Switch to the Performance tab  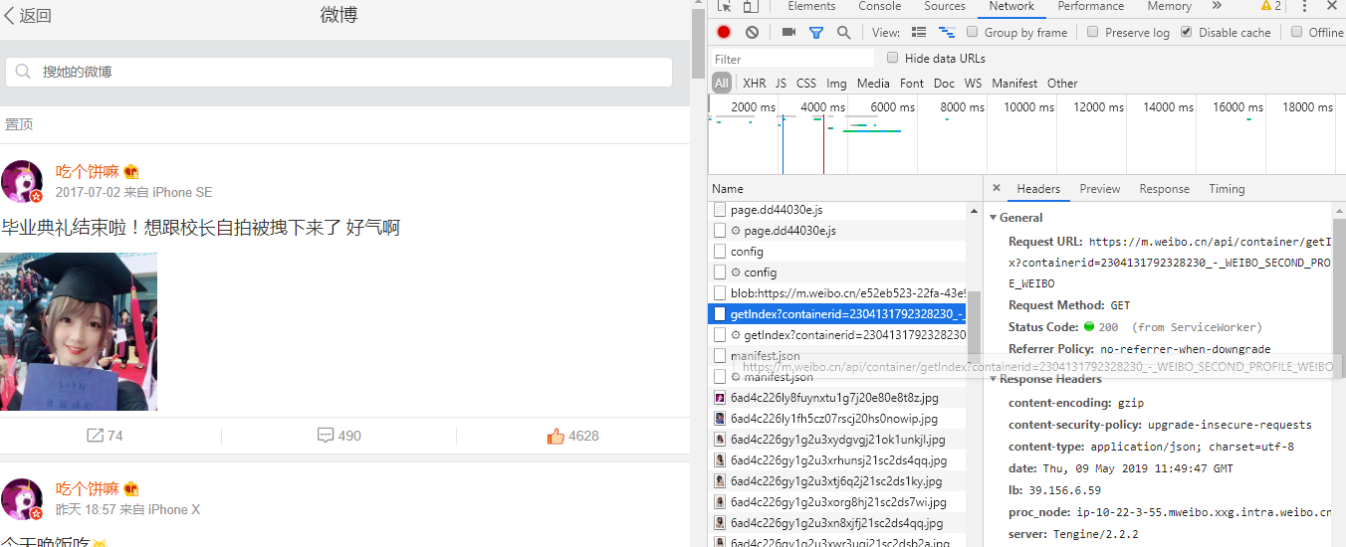pos(1091,6)
